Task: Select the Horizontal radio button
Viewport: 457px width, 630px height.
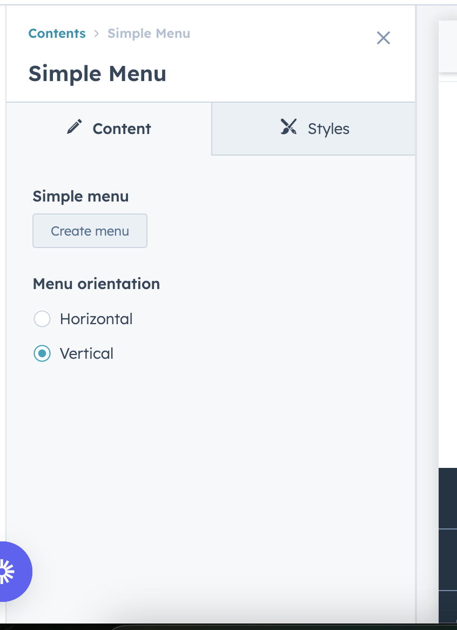Action: pos(42,319)
